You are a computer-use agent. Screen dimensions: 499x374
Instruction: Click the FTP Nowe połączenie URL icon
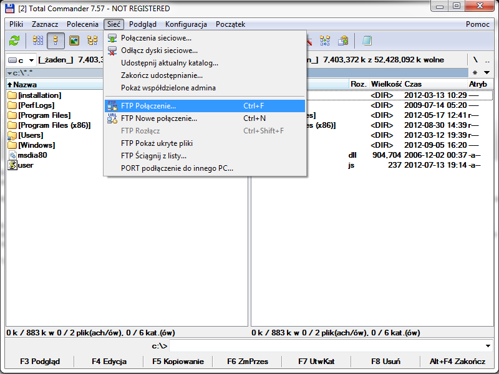pos(112,118)
